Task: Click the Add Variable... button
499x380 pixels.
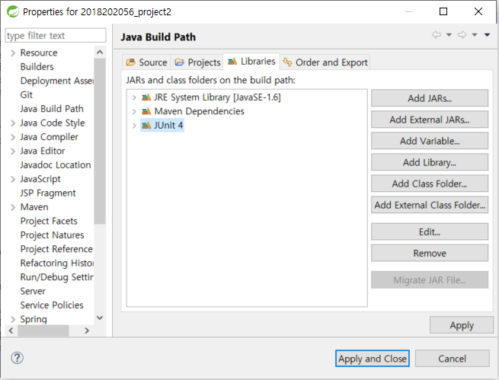Action: [x=430, y=141]
